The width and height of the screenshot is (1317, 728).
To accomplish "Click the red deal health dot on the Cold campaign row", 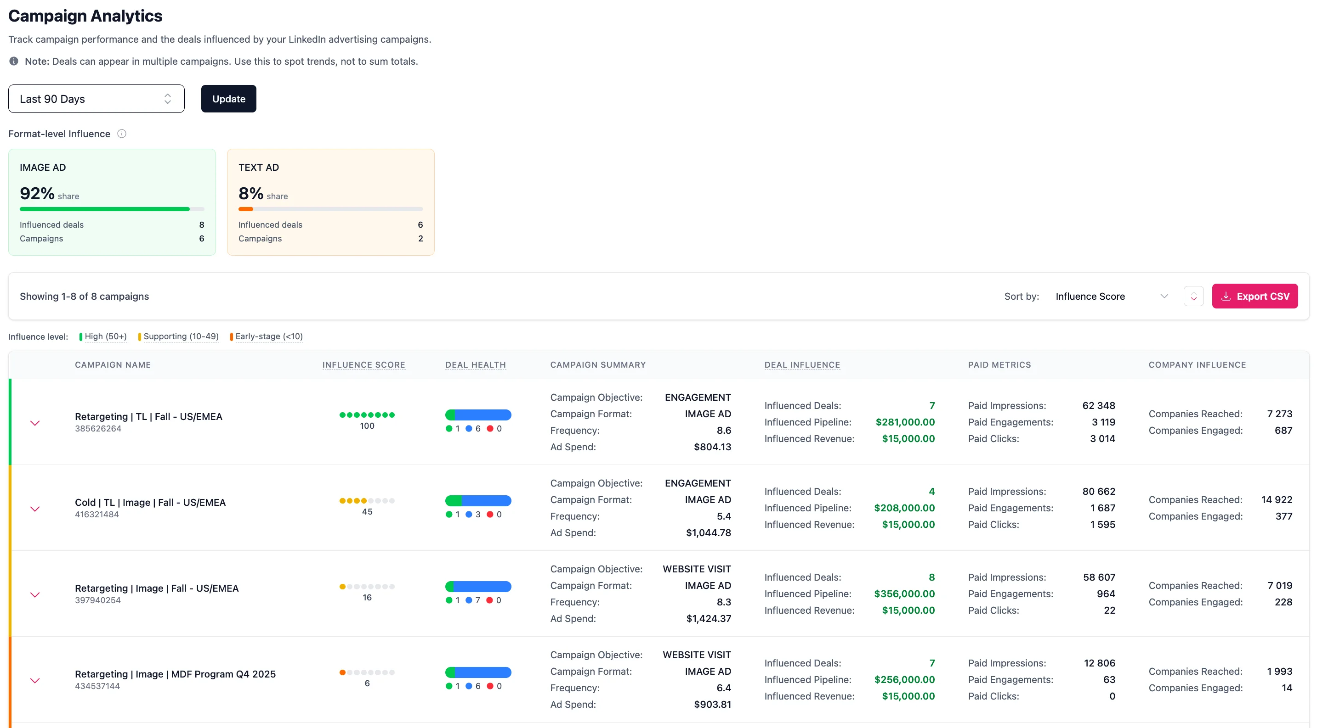I will coord(490,514).
